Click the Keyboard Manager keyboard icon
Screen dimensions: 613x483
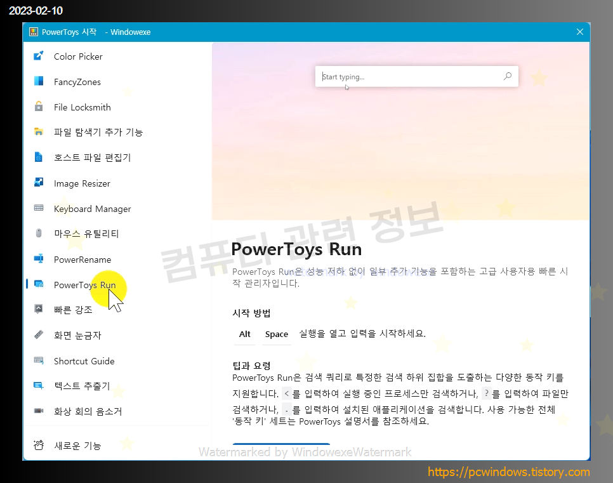tap(38, 208)
